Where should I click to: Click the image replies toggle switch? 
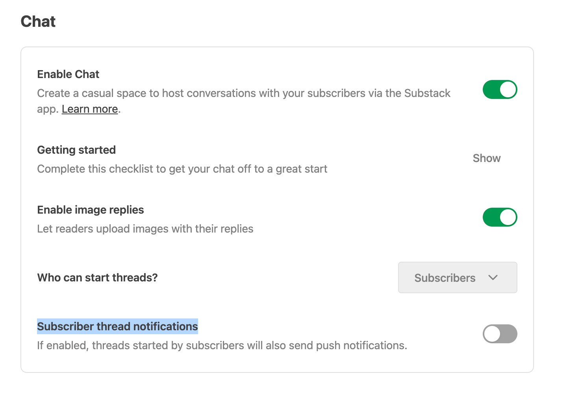500,217
